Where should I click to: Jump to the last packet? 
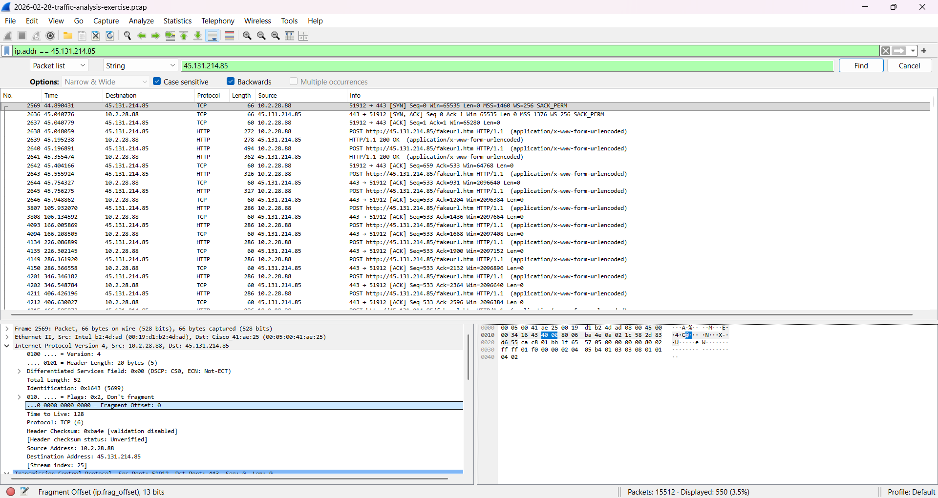tap(198, 36)
